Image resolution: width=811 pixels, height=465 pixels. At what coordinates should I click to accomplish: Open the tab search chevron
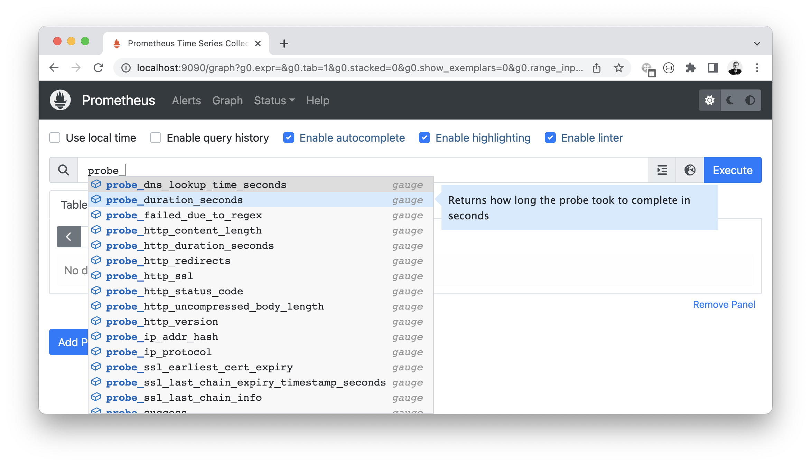click(x=757, y=44)
